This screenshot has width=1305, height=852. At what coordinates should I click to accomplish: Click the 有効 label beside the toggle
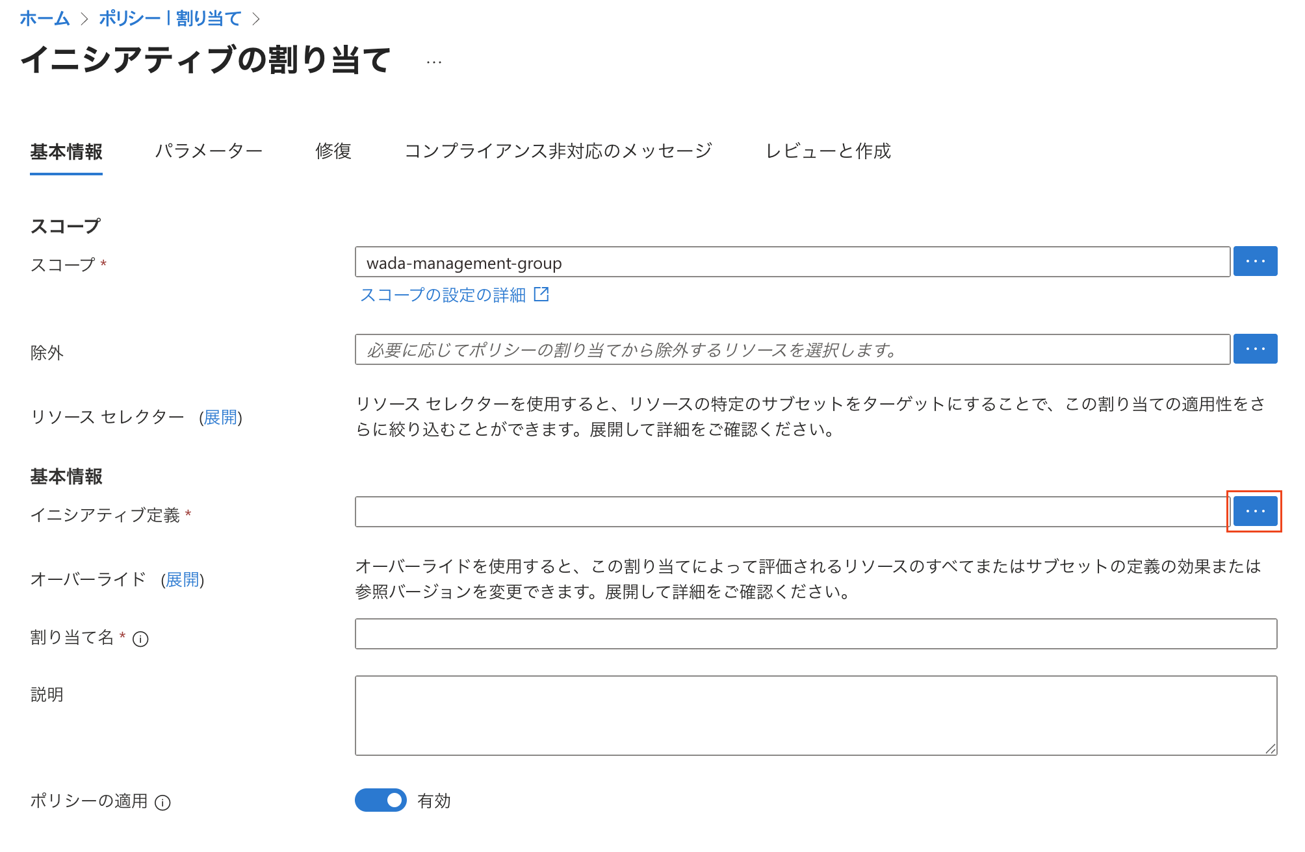click(x=434, y=801)
